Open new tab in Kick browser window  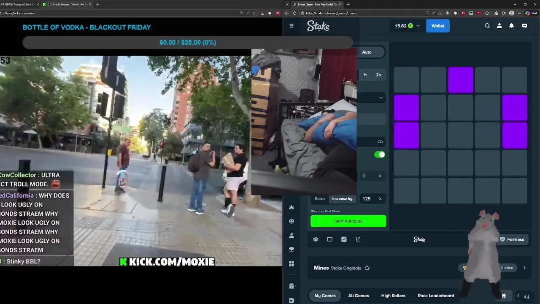[97, 4]
